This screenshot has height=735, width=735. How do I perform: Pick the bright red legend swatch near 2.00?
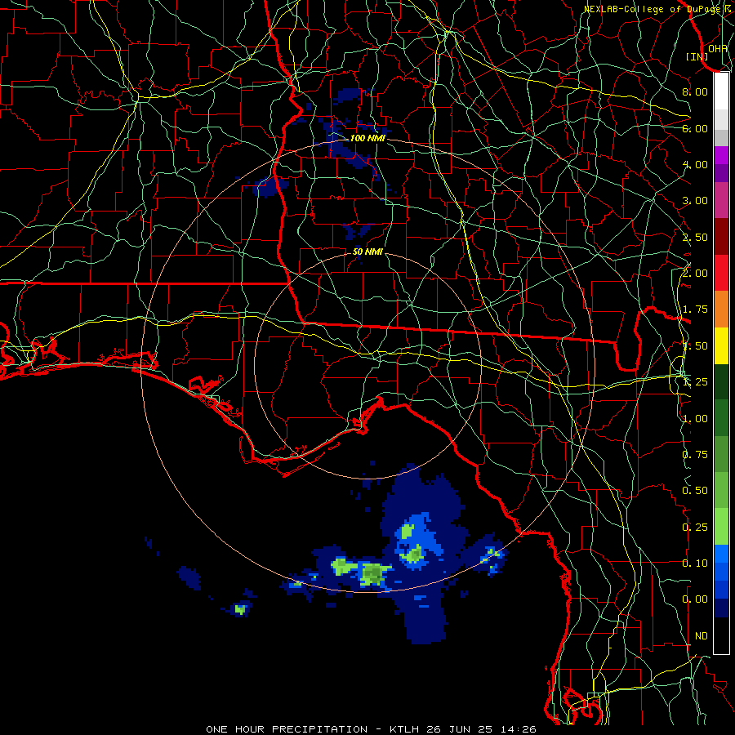(721, 273)
